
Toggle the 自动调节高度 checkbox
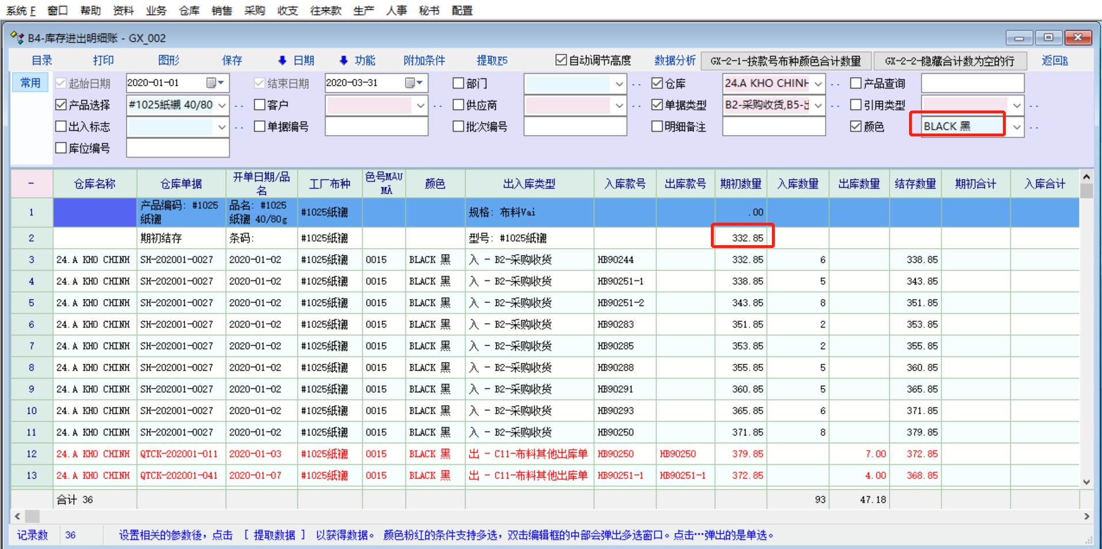tap(561, 60)
